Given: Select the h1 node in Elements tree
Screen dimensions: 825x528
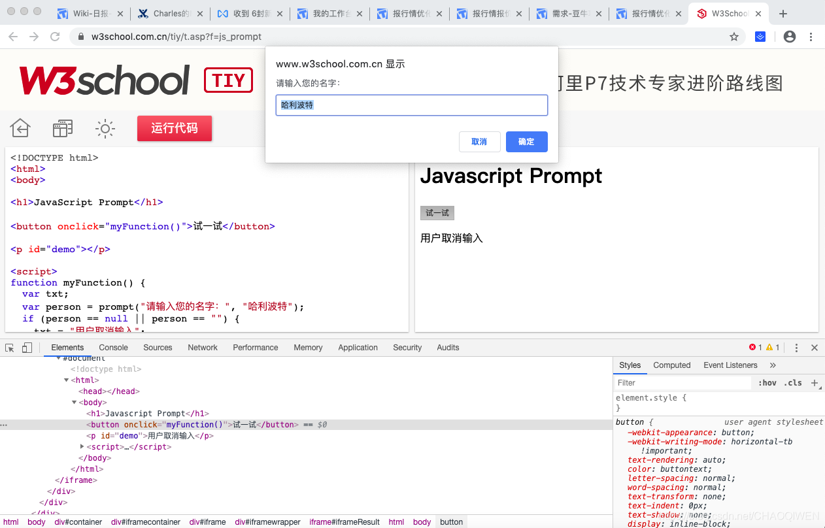Looking at the screenshot, I should pos(148,414).
